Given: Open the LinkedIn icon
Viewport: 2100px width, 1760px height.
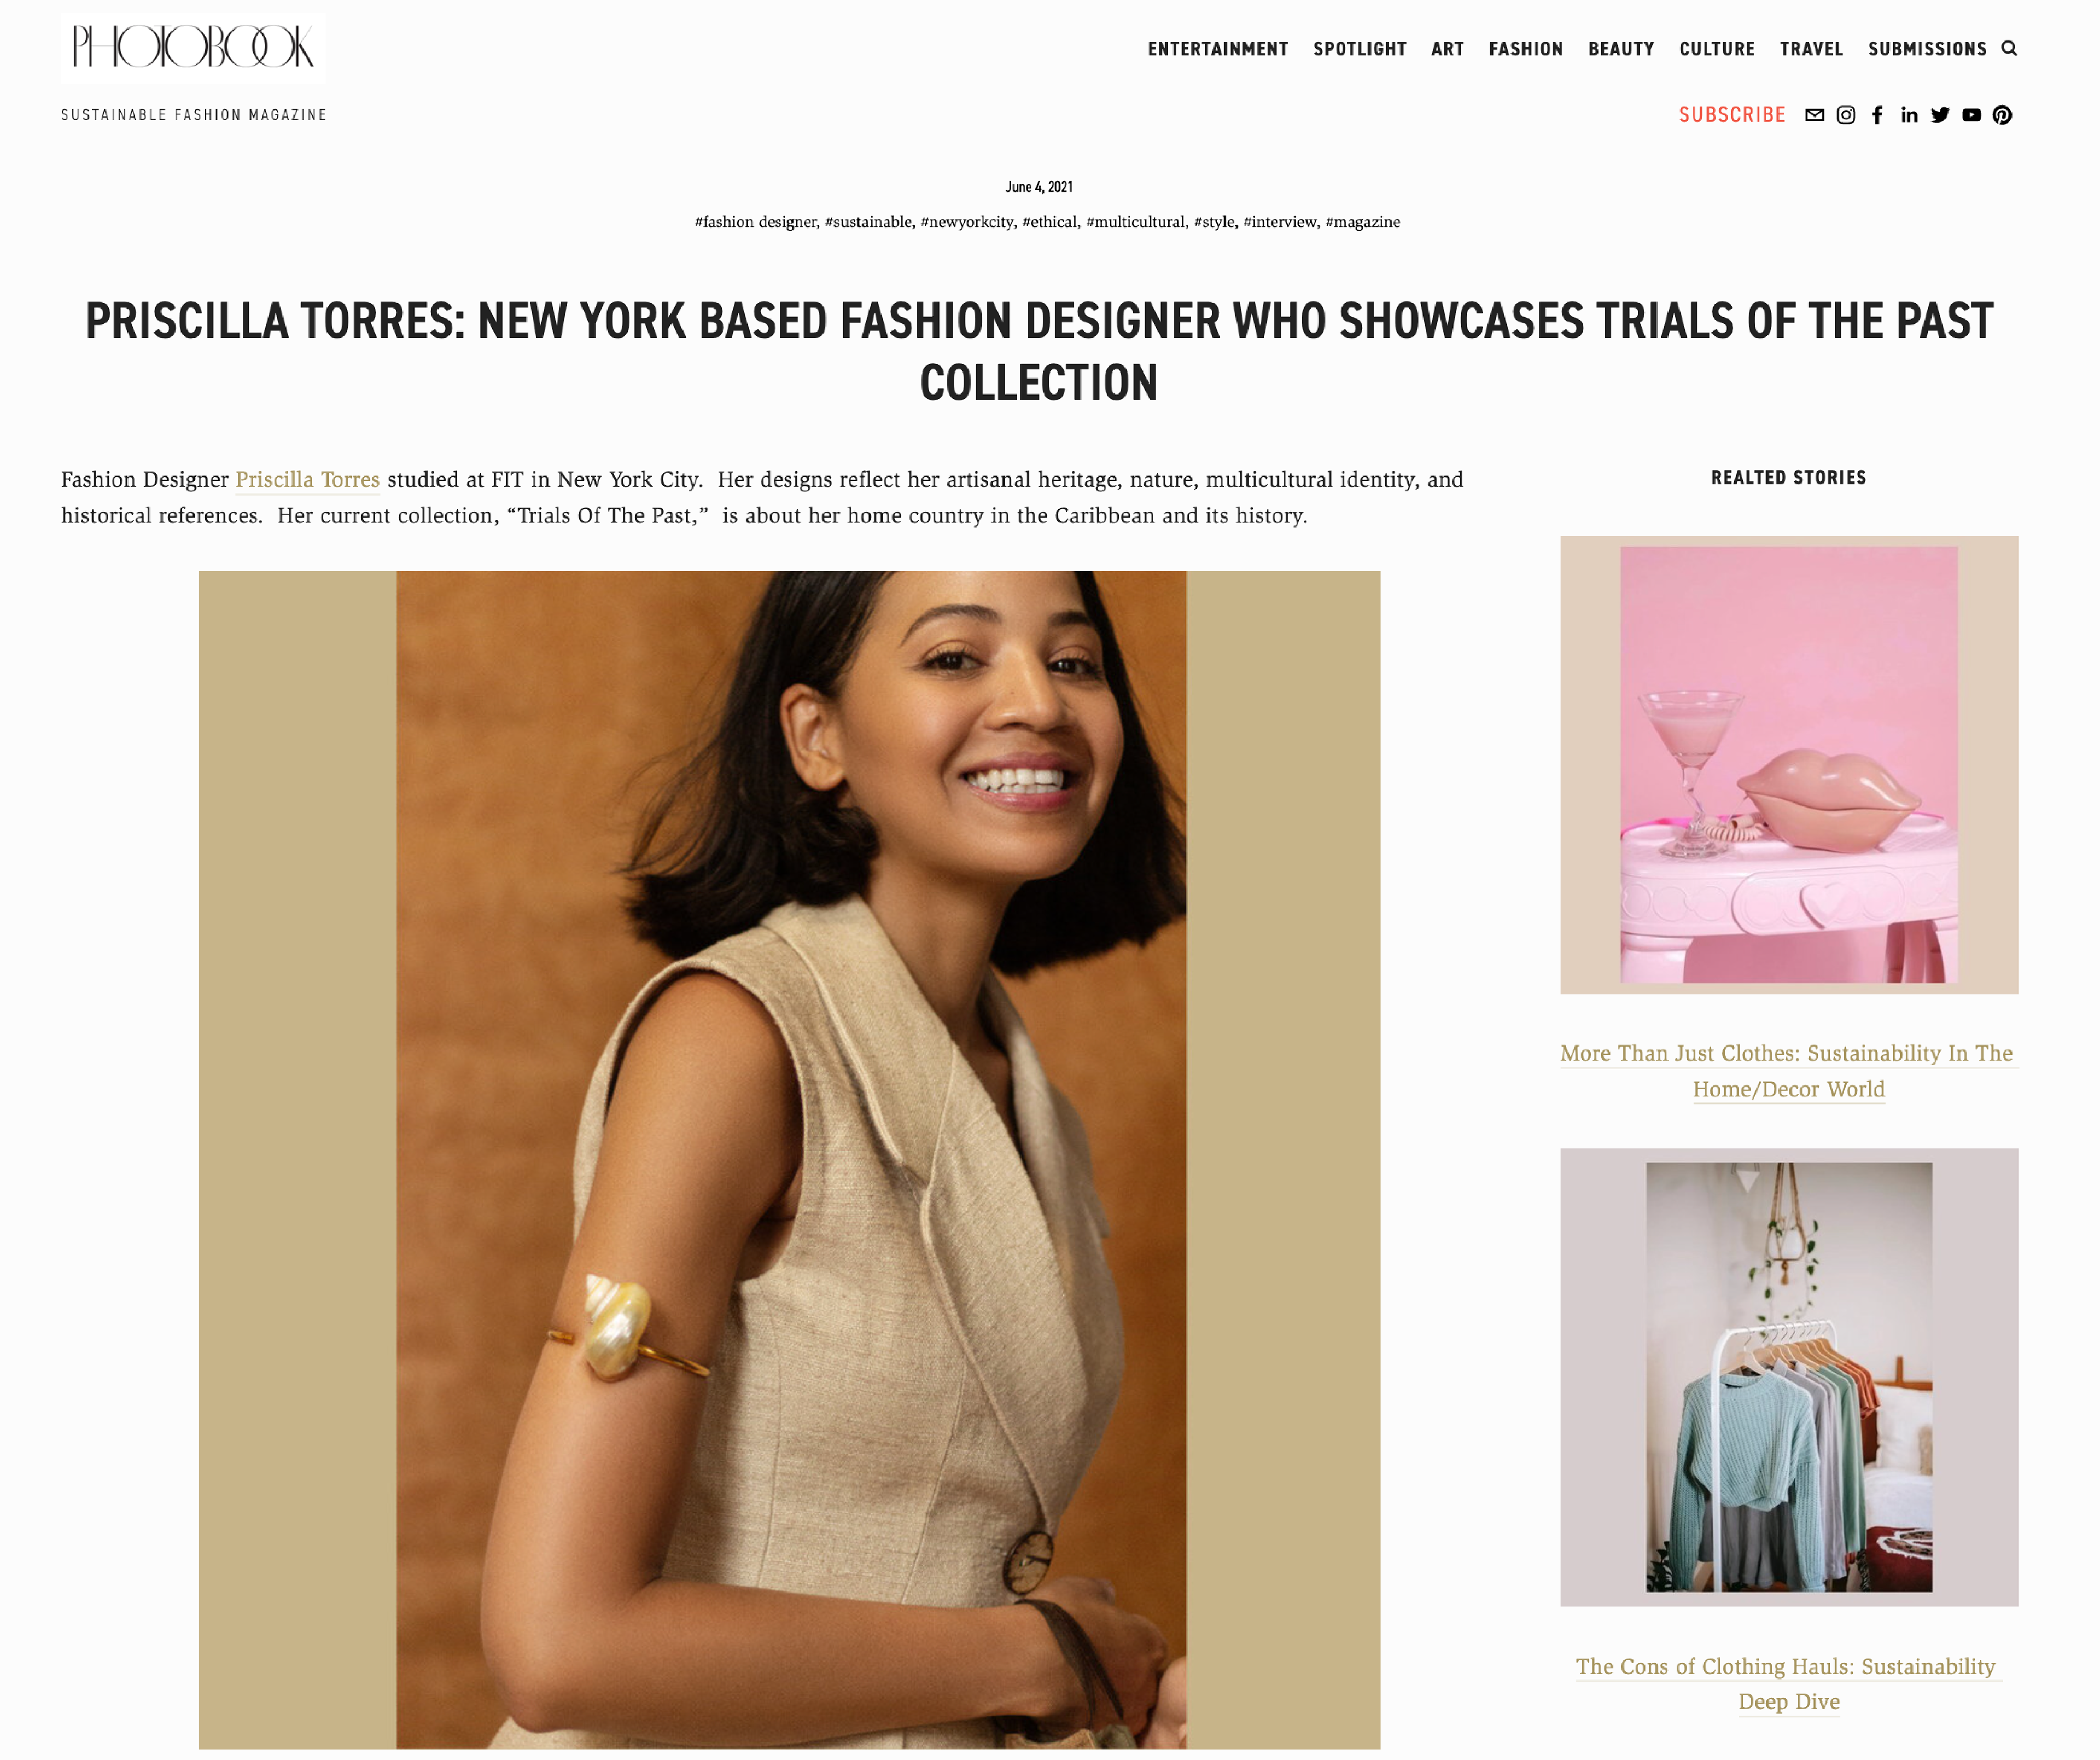Looking at the screenshot, I should (x=1909, y=115).
